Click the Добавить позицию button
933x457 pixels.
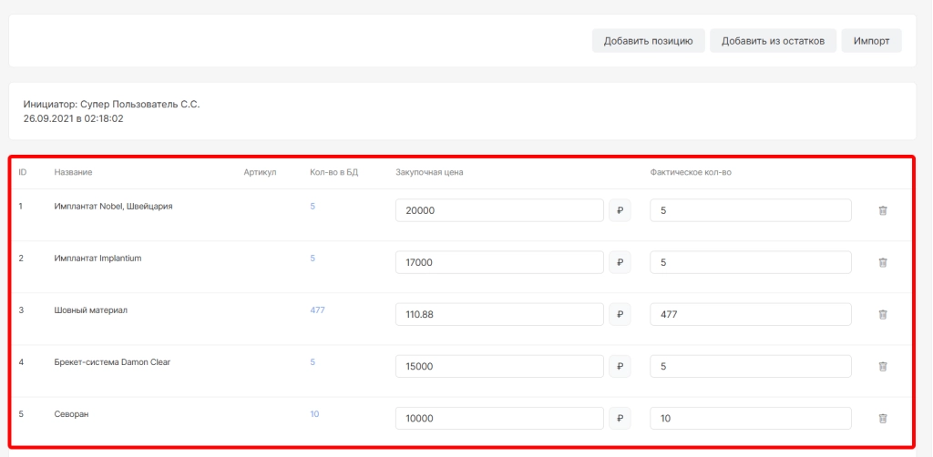tap(648, 41)
